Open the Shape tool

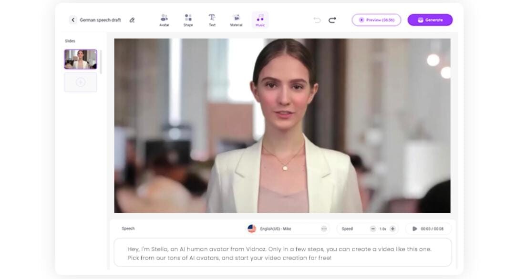point(188,20)
